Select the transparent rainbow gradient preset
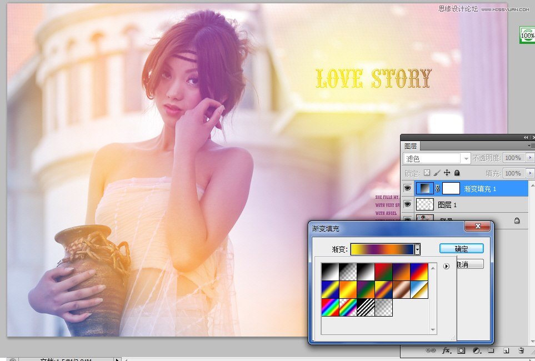The height and width of the screenshot is (361, 535). click(x=348, y=308)
